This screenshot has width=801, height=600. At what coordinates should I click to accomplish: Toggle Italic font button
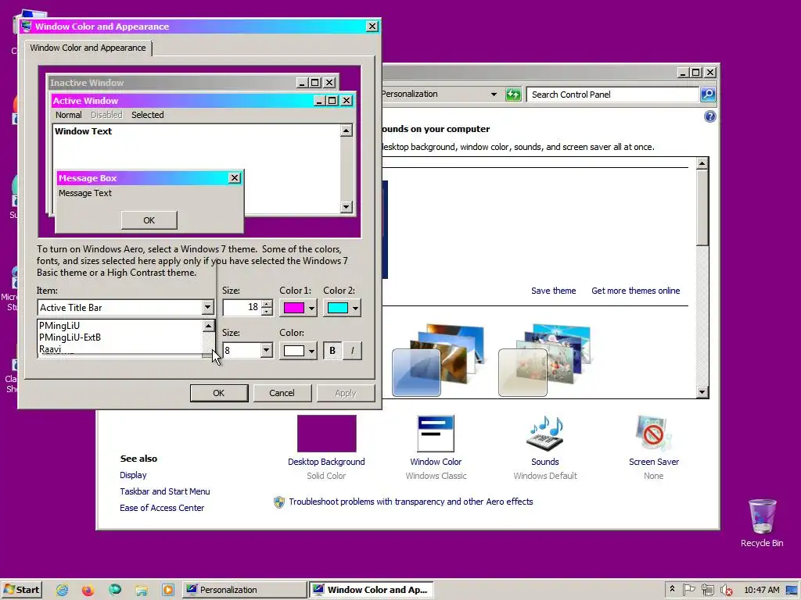(352, 351)
